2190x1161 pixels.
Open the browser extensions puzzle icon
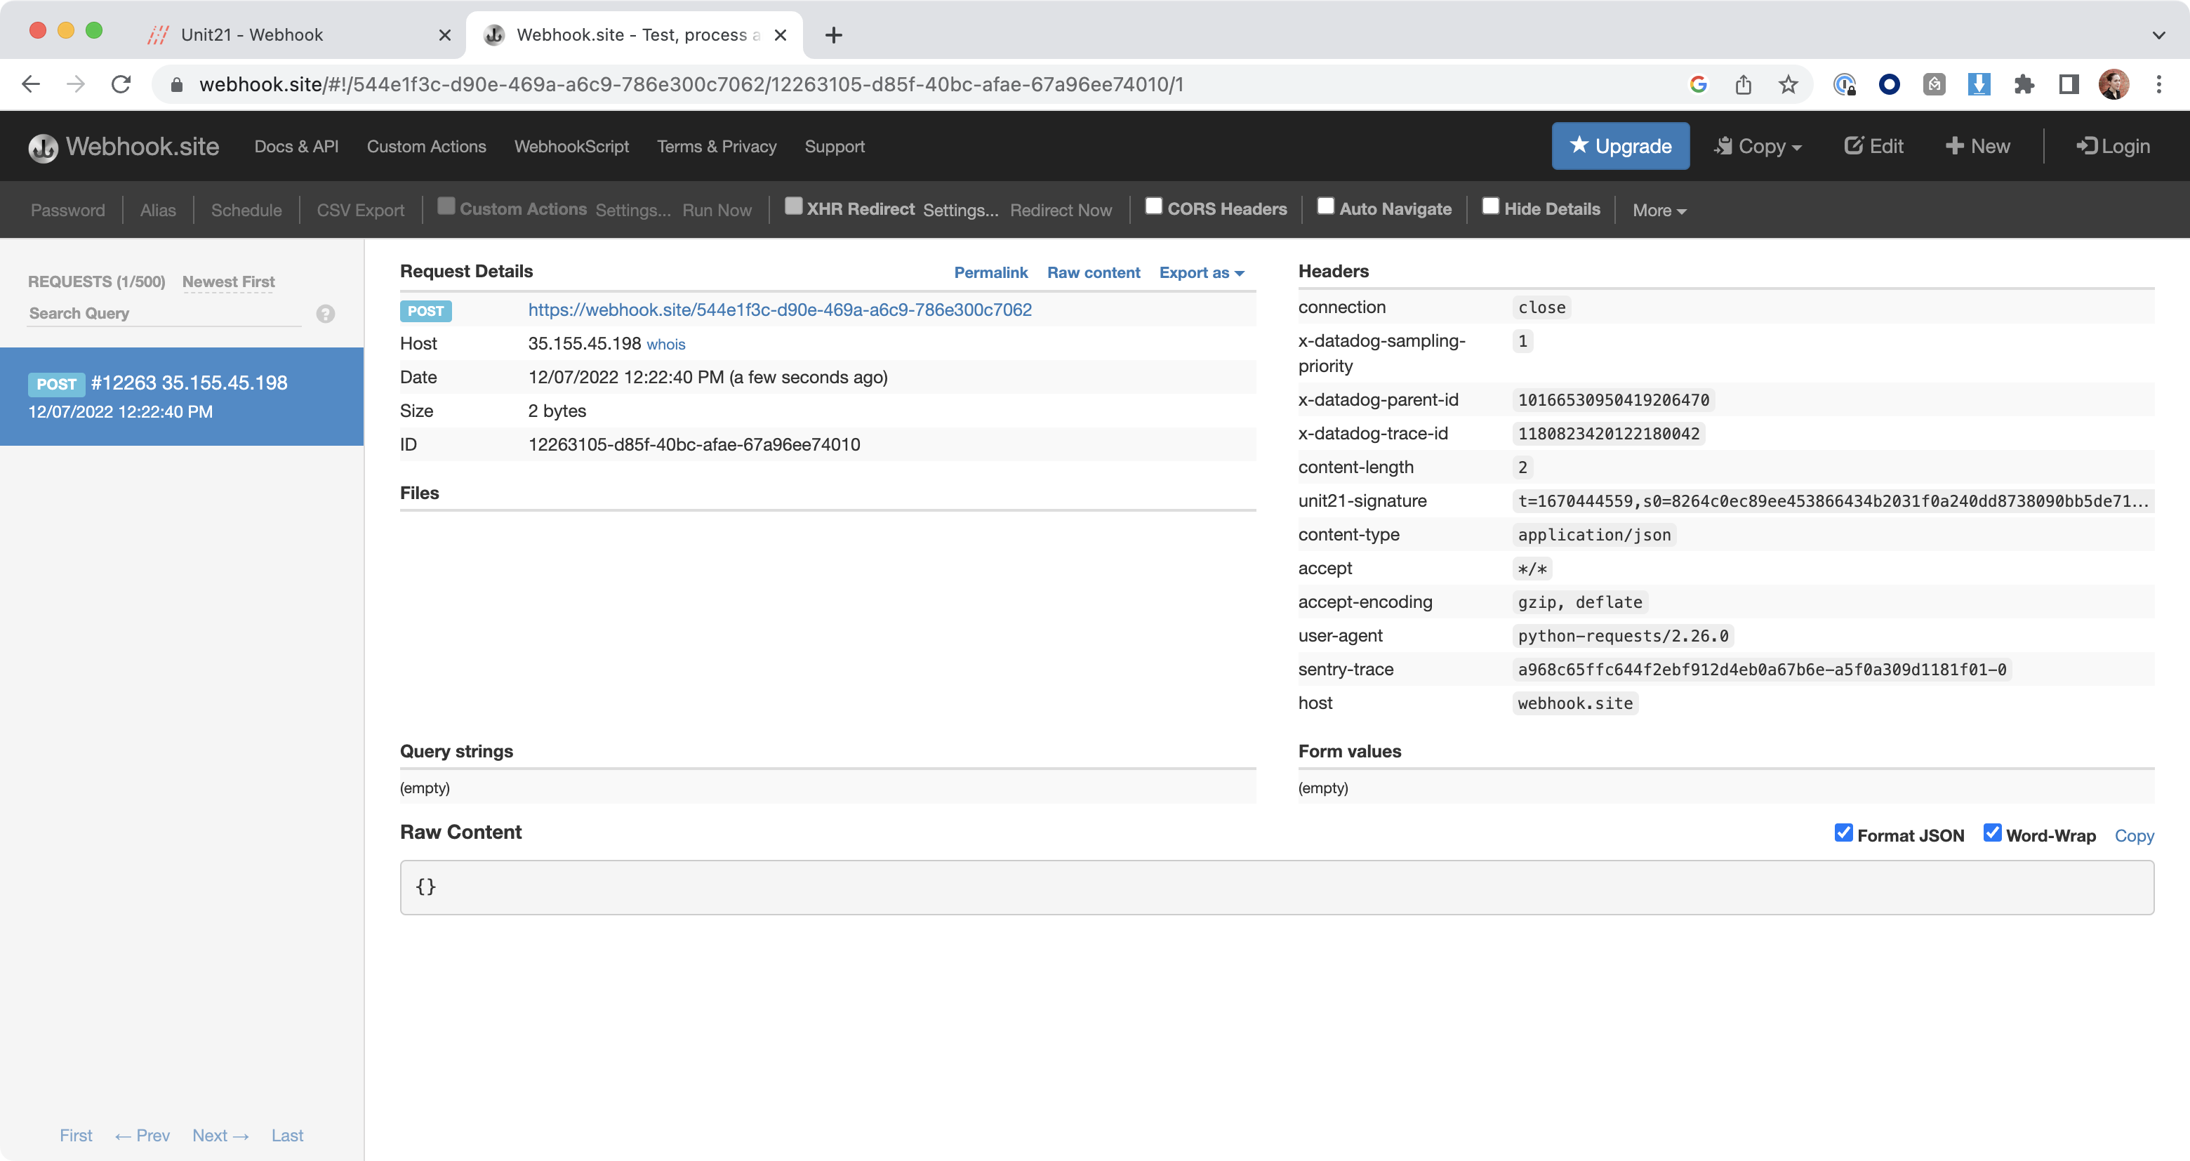pos(2024,84)
